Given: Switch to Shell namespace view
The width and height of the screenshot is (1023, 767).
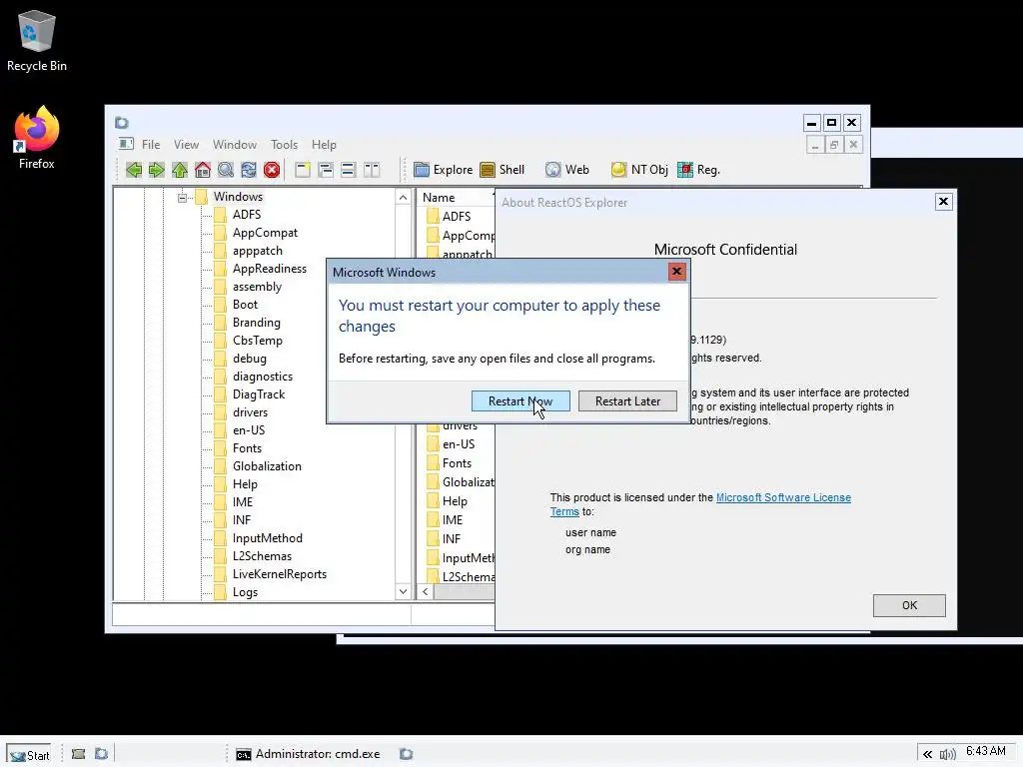Looking at the screenshot, I should click(503, 170).
